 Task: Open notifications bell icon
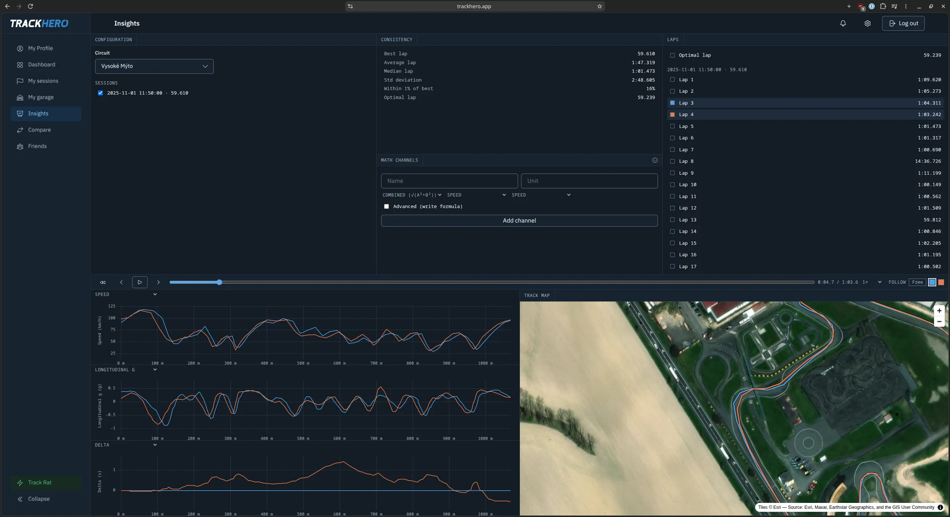click(843, 23)
